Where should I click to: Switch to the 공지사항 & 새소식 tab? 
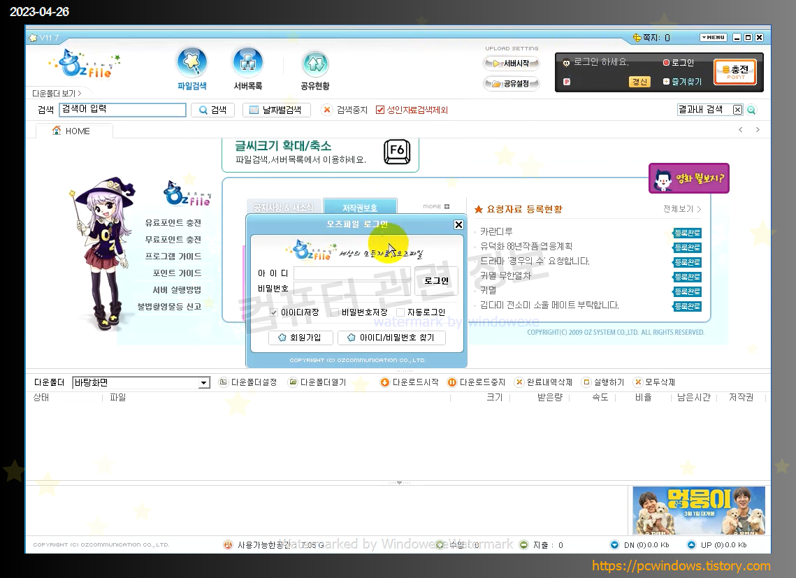point(283,206)
